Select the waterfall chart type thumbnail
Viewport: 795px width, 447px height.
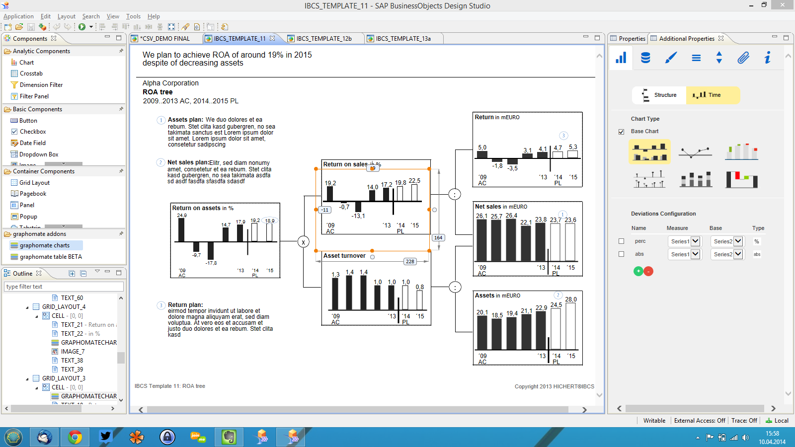click(x=741, y=179)
